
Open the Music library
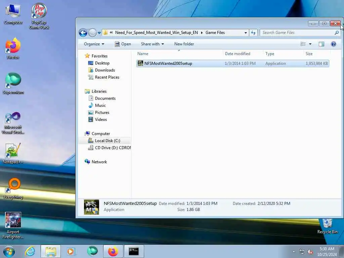pos(100,105)
